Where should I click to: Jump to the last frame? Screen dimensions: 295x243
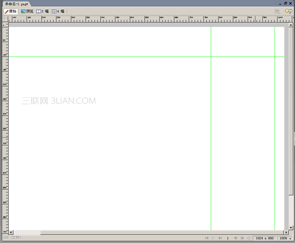[x=220, y=238]
